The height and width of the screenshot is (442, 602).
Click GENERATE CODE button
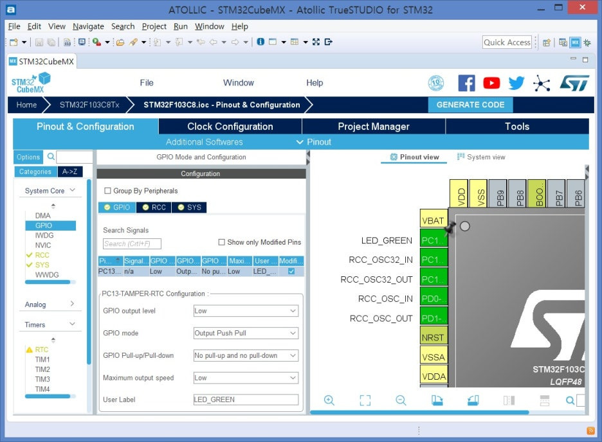coord(470,105)
